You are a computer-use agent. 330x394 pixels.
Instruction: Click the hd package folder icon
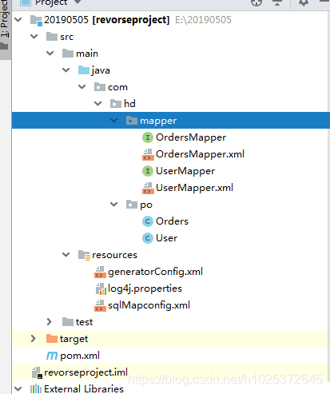point(116,104)
